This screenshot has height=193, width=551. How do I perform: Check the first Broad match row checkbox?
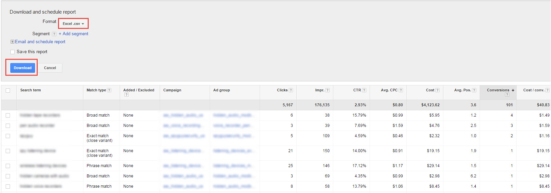point(8,115)
